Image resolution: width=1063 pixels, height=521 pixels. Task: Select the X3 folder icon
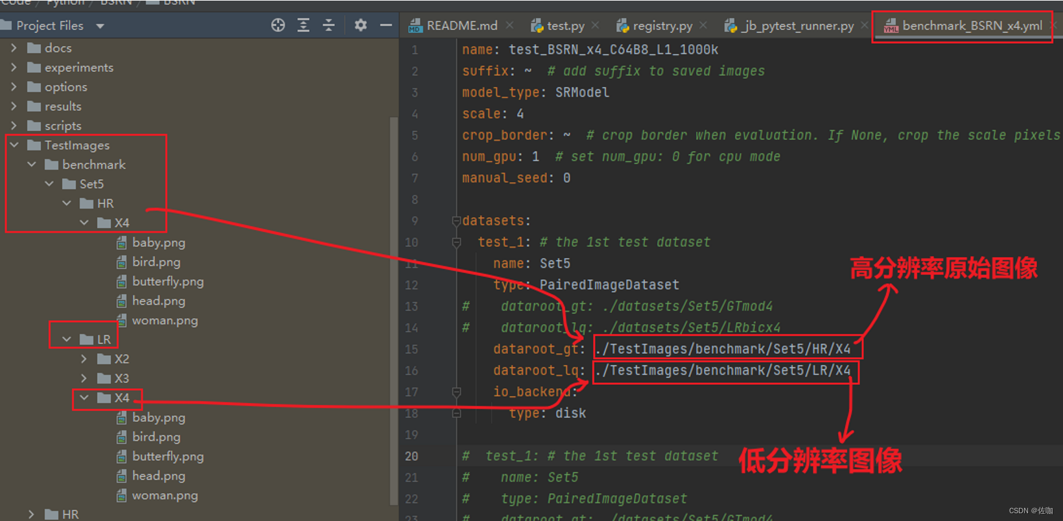(104, 378)
